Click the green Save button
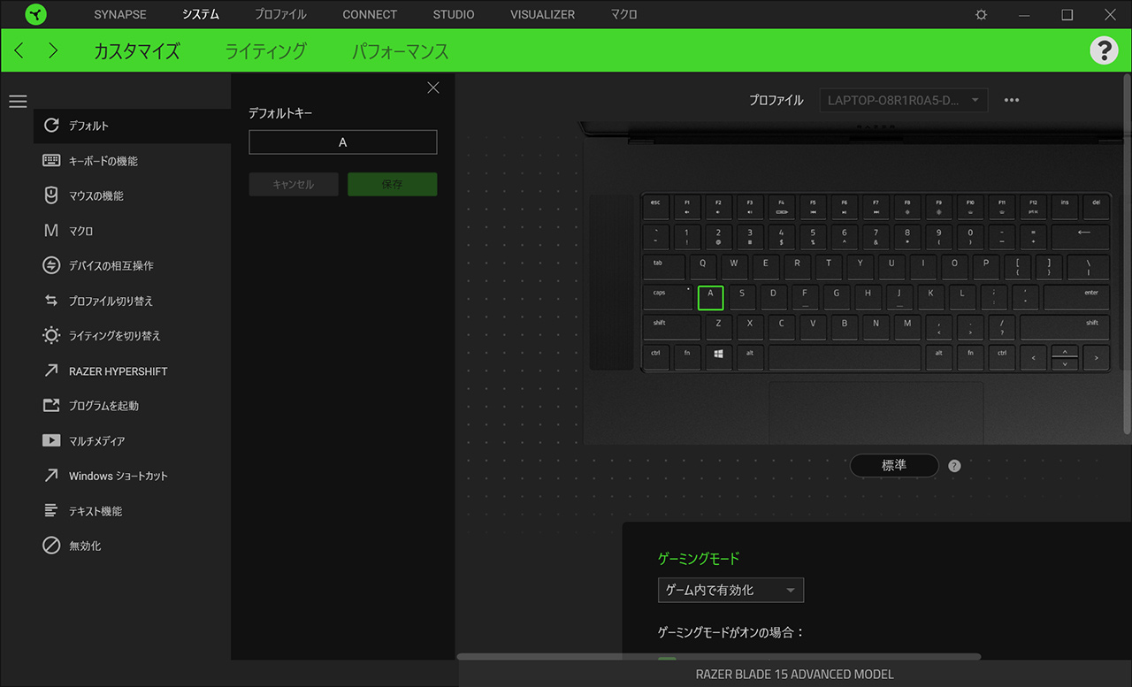This screenshot has width=1132, height=687. [x=392, y=184]
